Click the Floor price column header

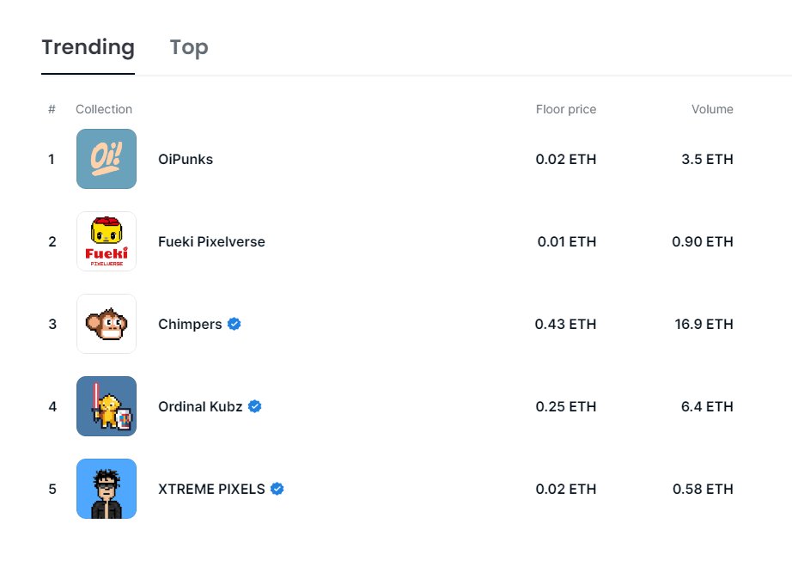pos(566,109)
